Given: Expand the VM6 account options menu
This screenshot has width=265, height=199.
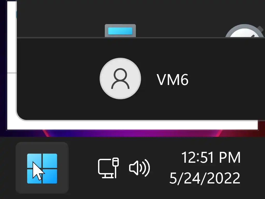Looking at the screenshot, I should click(x=144, y=79).
